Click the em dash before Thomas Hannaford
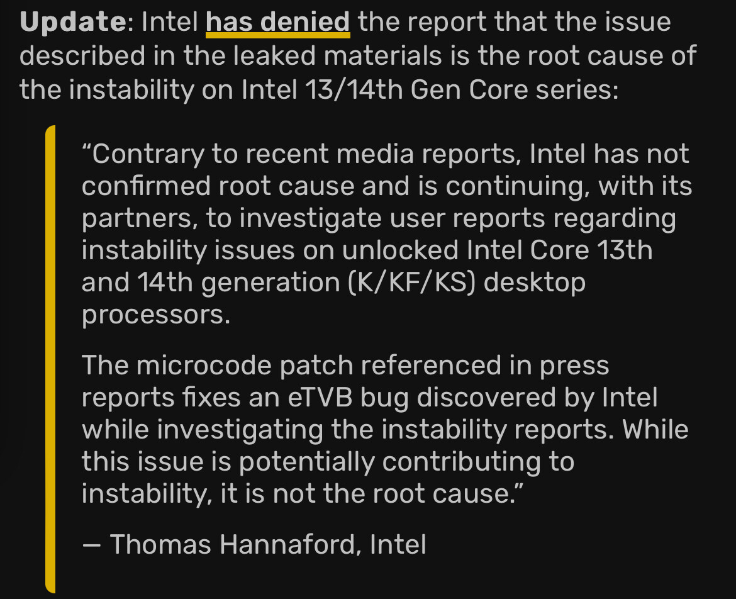This screenshot has width=736, height=599. point(92,544)
